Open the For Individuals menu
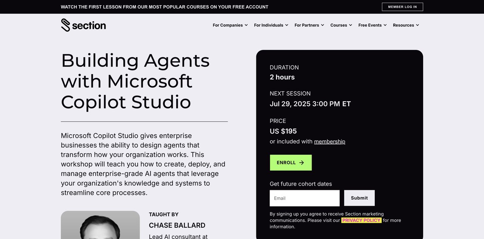484x239 pixels. pos(271,25)
